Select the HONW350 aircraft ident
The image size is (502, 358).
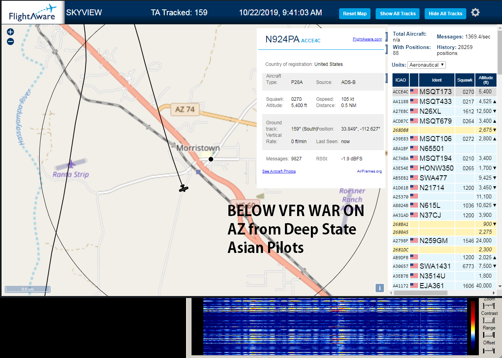[436, 168]
